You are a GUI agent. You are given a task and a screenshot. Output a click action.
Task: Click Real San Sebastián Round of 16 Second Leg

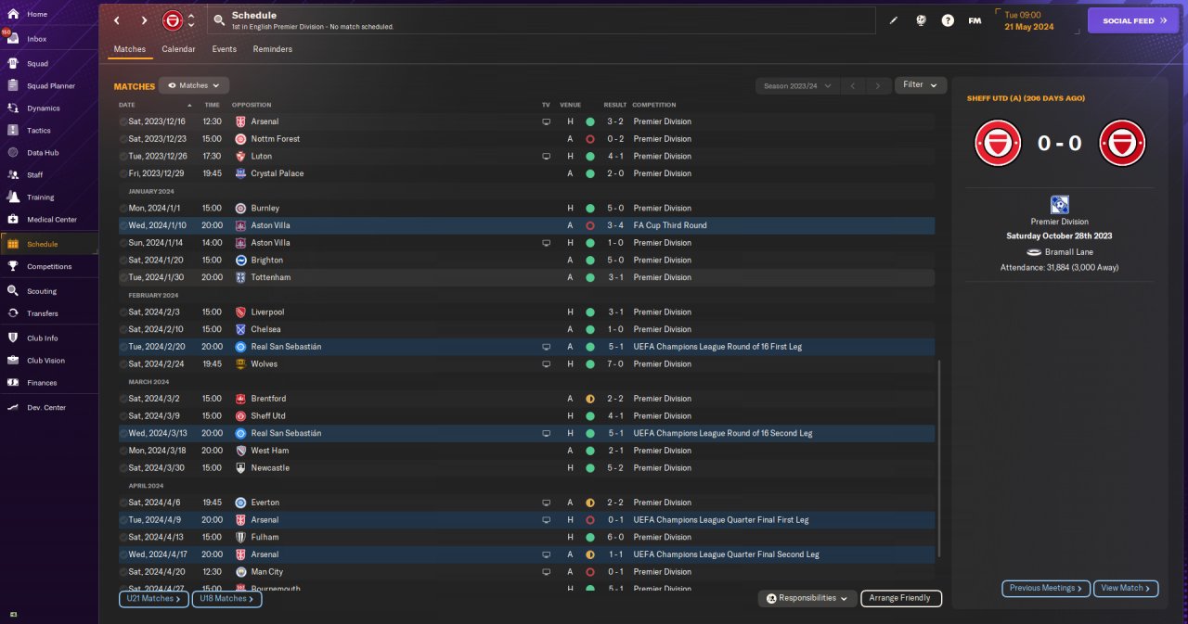526,433
